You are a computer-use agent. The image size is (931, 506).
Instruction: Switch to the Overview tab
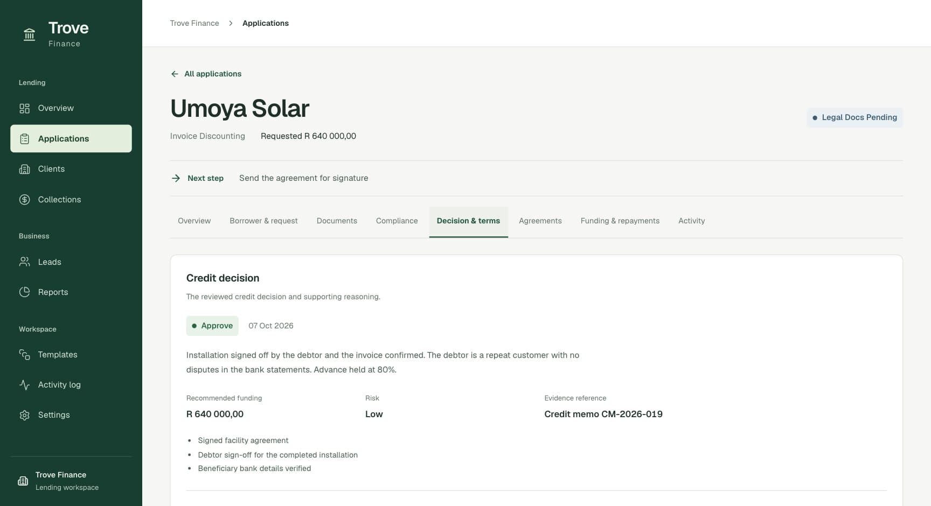tap(194, 221)
